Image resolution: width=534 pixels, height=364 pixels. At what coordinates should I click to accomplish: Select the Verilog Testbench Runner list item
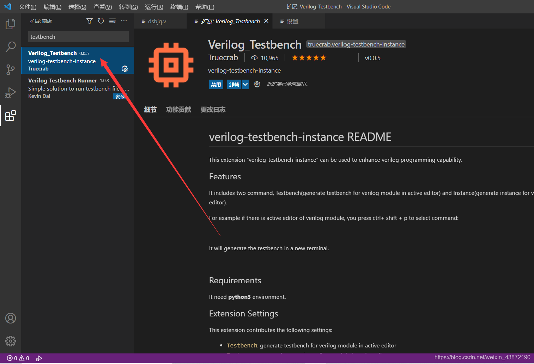pyautogui.click(x=78, y=88)
